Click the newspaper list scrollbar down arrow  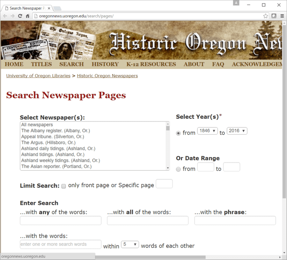click(168, 168)
